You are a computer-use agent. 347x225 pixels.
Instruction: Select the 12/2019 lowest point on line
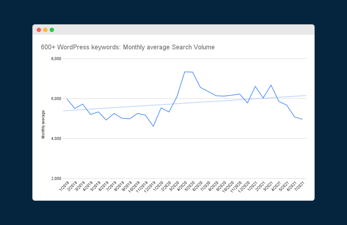pos(153,126)
